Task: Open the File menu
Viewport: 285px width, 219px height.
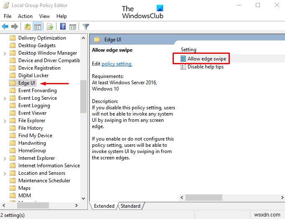Action: click(8, 16)
